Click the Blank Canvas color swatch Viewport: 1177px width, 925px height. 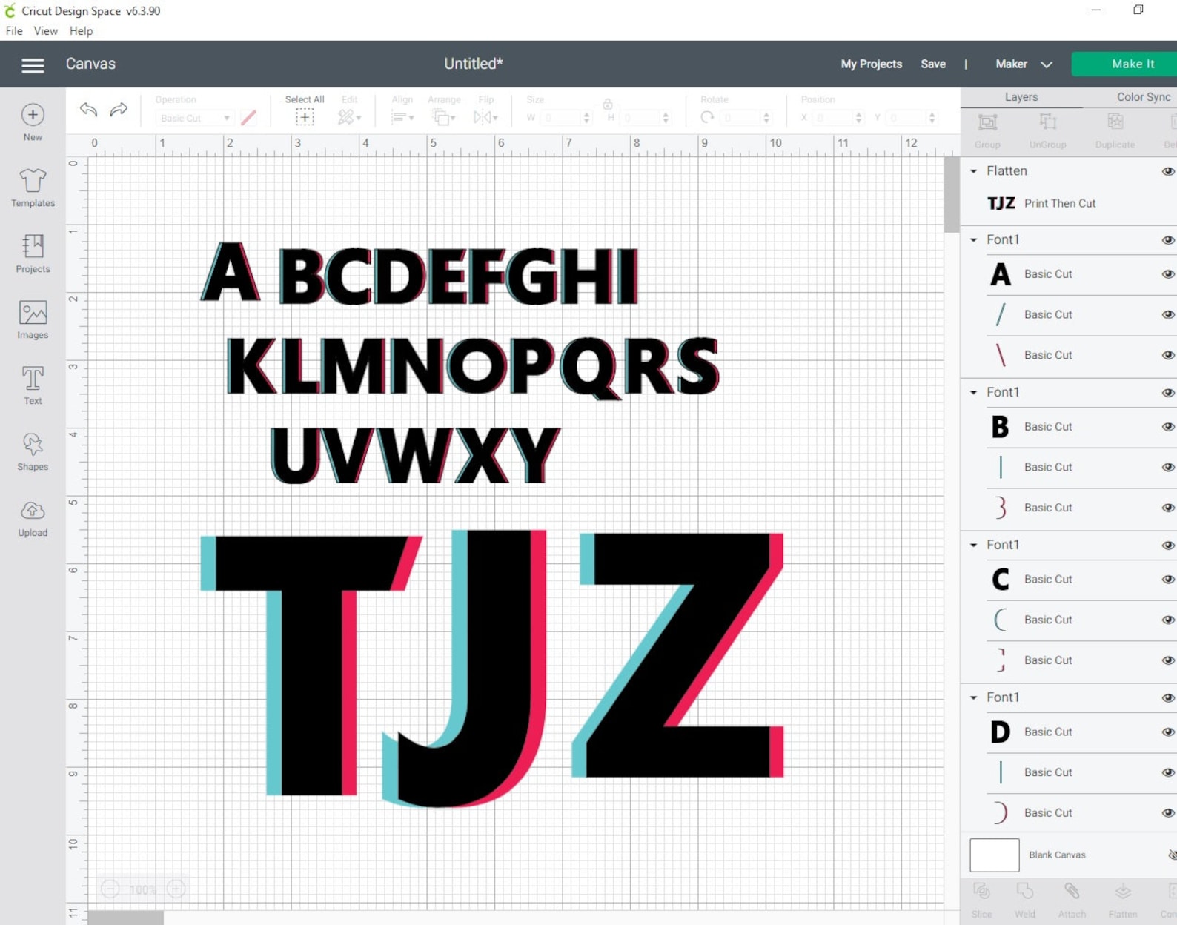click(995, 855)
